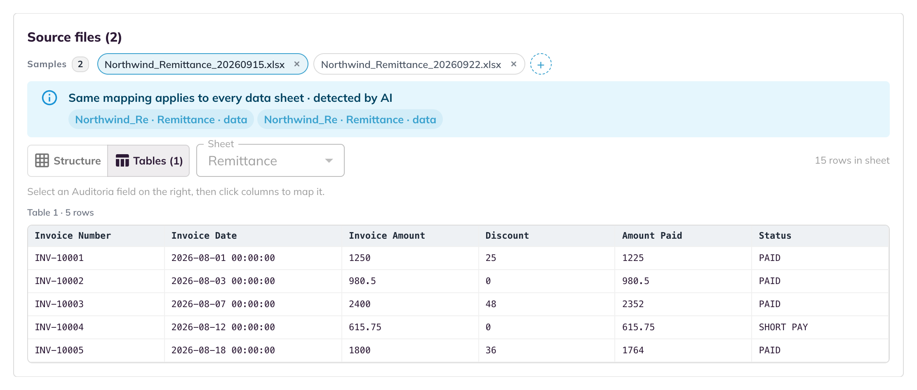Click the date cell 2026-08-01 00:00:00
917x390 pixels.
[x=253, y=258]
